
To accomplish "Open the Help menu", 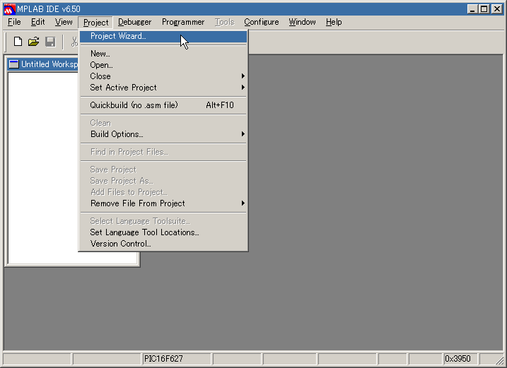I will click(334, 22).
